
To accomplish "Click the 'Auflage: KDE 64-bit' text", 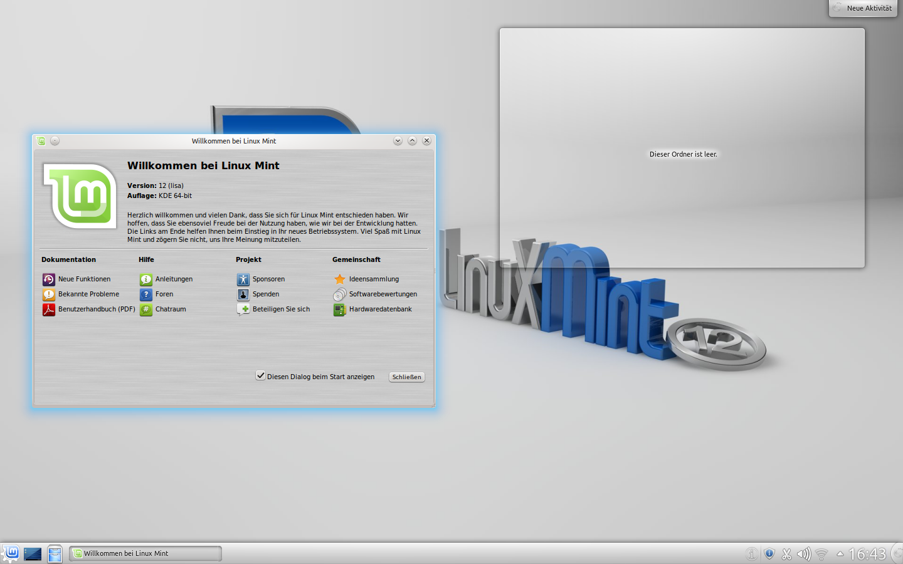I will [x=159, y=196].
